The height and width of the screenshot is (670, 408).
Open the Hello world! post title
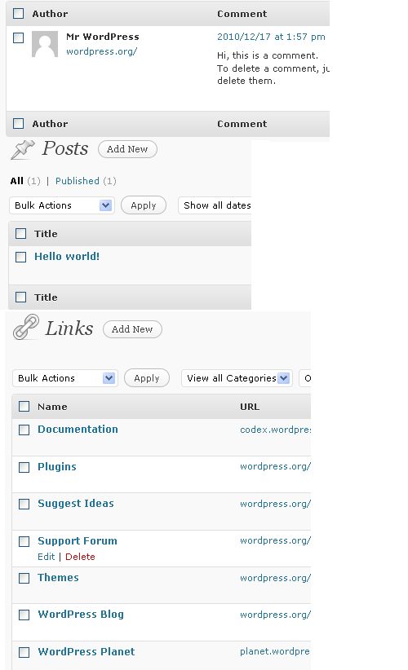(x=67, y=257)
